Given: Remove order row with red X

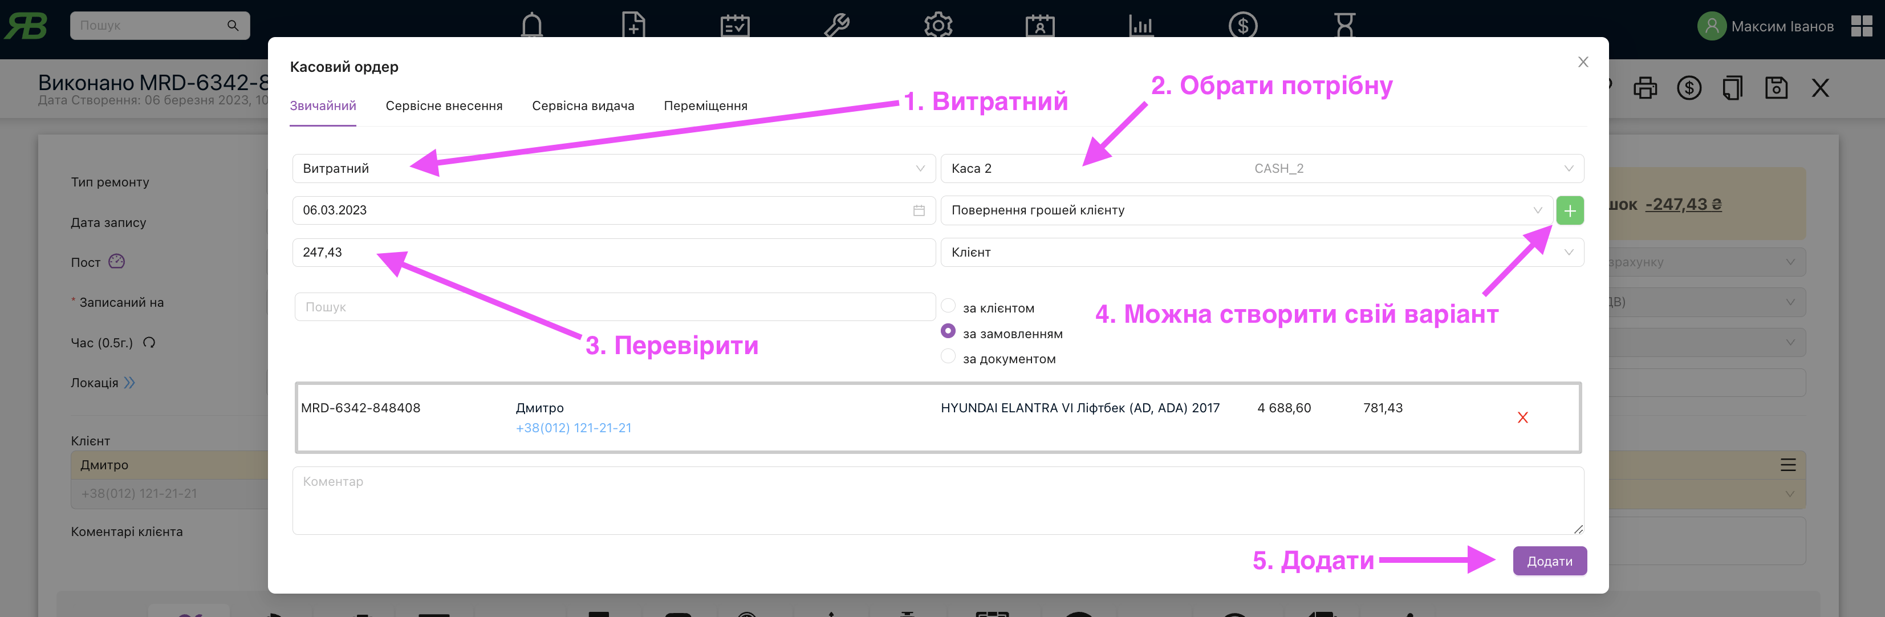Looking at the screenshot, I should 1523,417.
